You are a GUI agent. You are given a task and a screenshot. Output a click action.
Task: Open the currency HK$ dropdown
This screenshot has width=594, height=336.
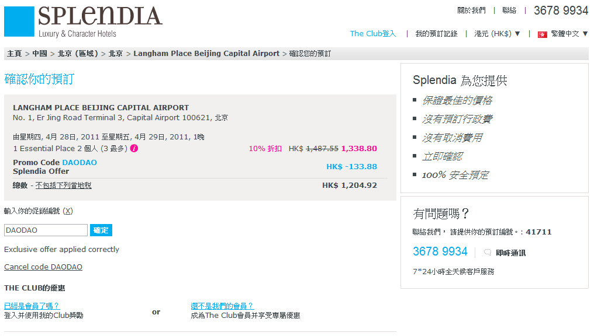point(497,34)
